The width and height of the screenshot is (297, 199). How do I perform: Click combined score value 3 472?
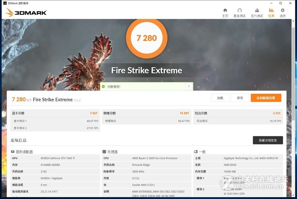click(277, 113)
